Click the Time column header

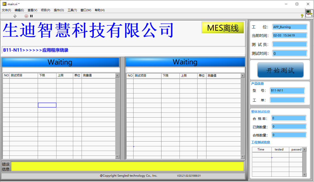[262, 149]
